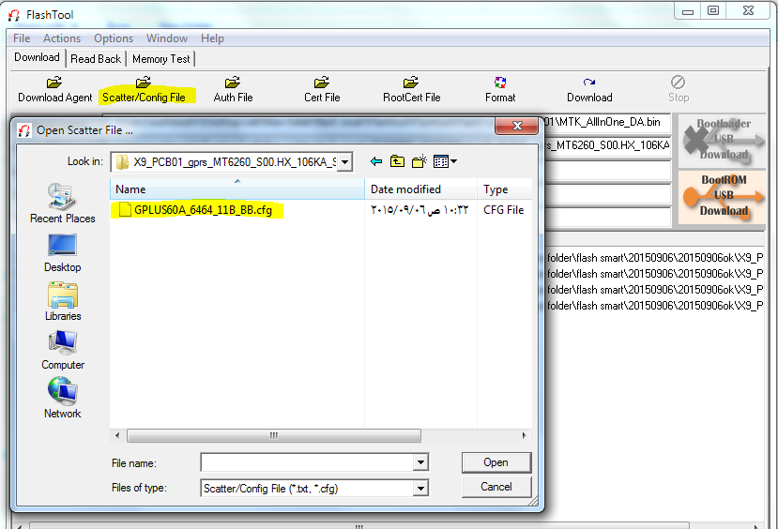Sort files by Type column header
This screenshot has width=778, height=529.
coord(505,189)
